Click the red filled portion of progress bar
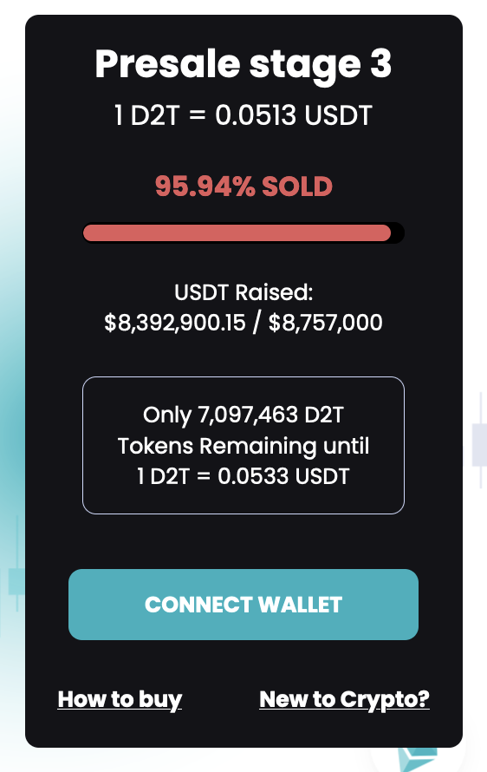The image size is (487, 772). [x=237, y=232]
